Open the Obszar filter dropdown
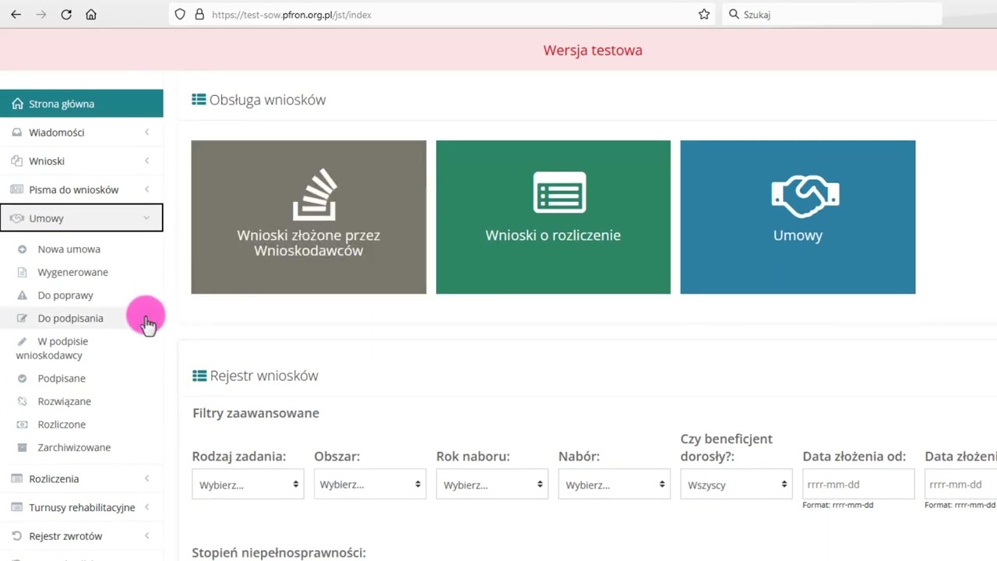Screen dimensions: 997x561 [x=370, y=485]
